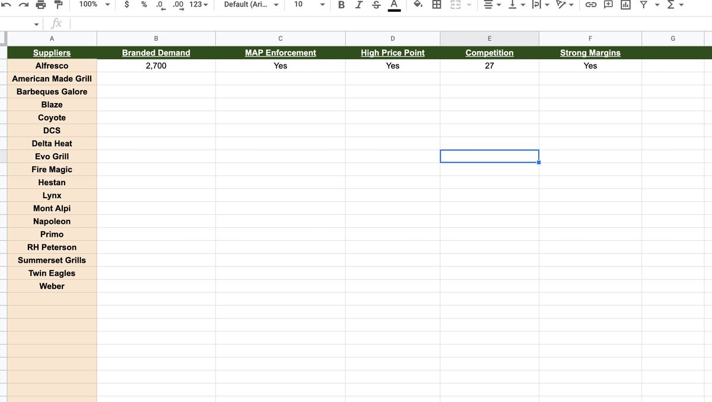Decrease decimal places icon
712x402 pixels.
160,5
